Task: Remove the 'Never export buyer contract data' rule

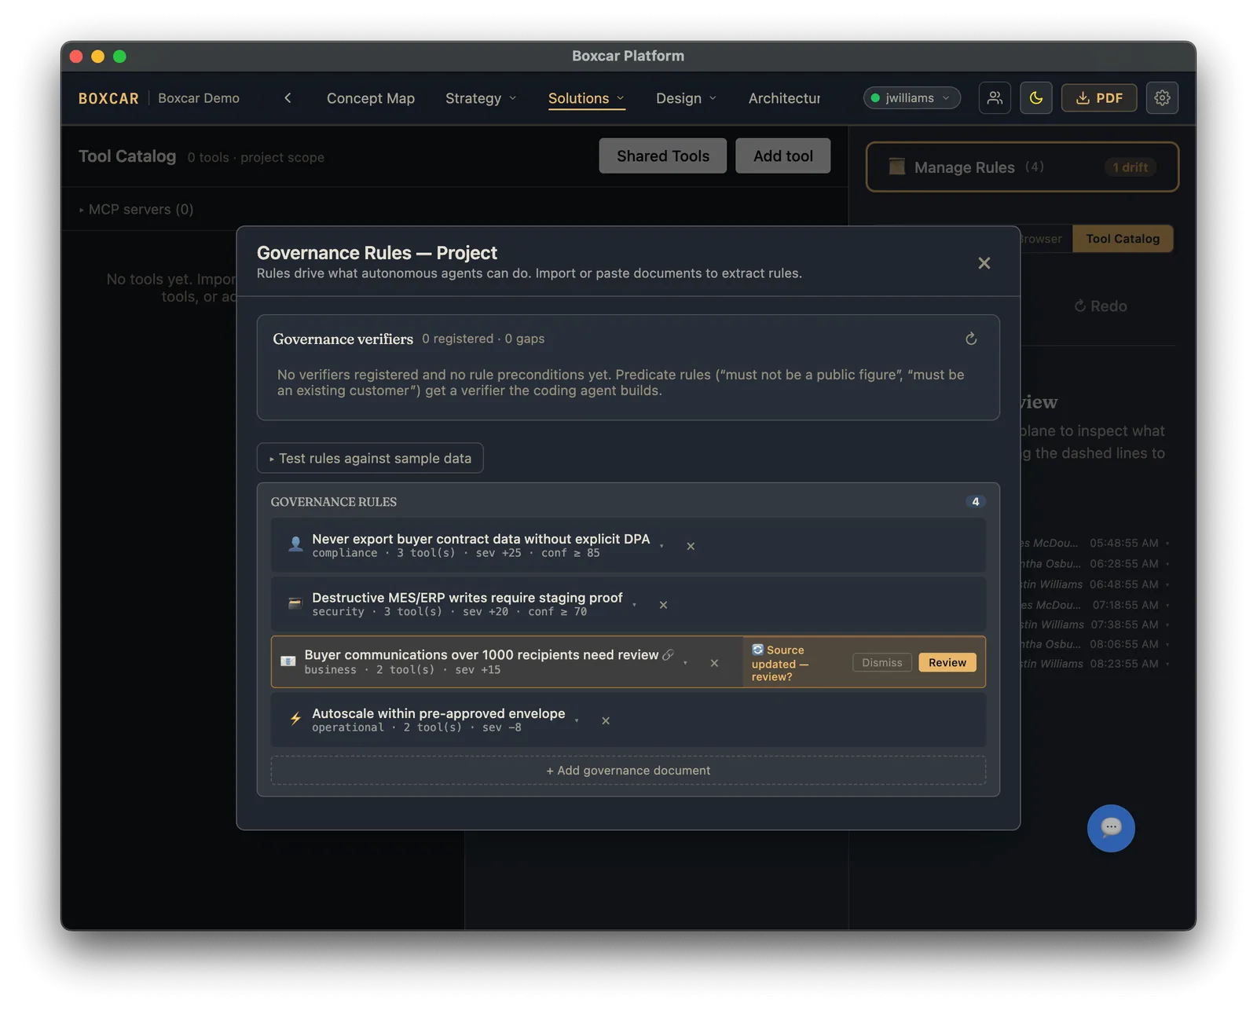Action: point(691,546)
